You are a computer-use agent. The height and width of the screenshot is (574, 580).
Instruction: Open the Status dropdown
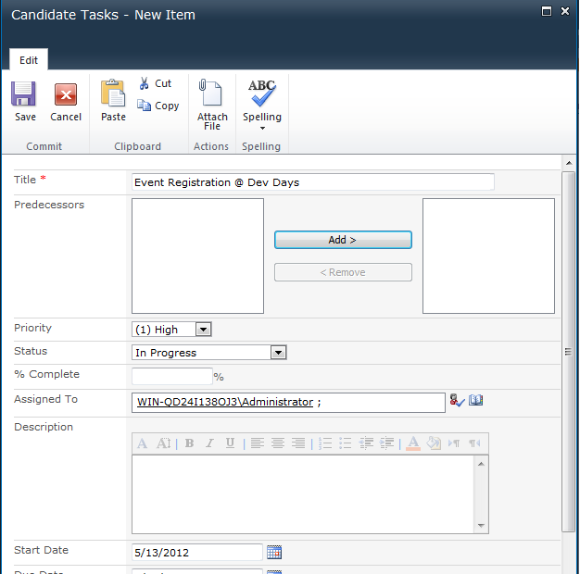[x=278, y=353]
